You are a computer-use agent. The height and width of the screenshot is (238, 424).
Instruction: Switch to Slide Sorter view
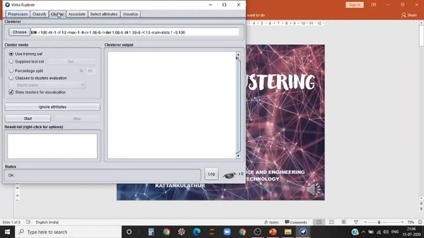(x=331, y=222)
